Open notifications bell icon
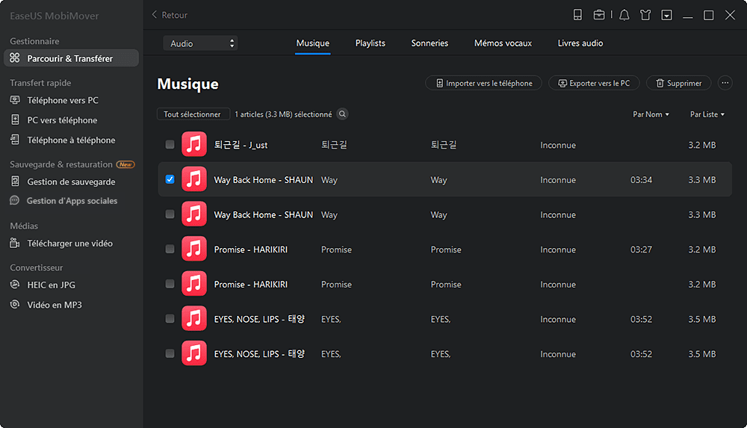This screenshot has width=747, height=428. point(624,15)
